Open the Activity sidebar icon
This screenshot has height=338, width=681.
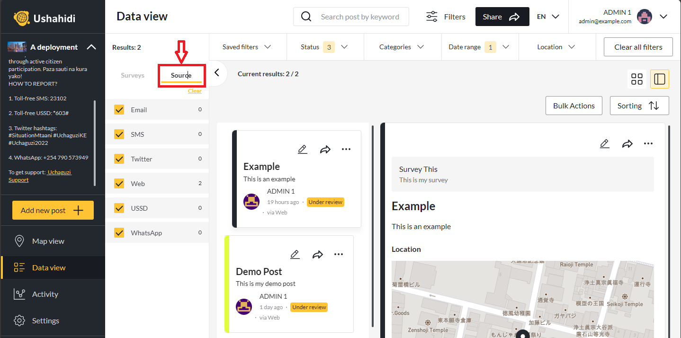coord(19,294)
